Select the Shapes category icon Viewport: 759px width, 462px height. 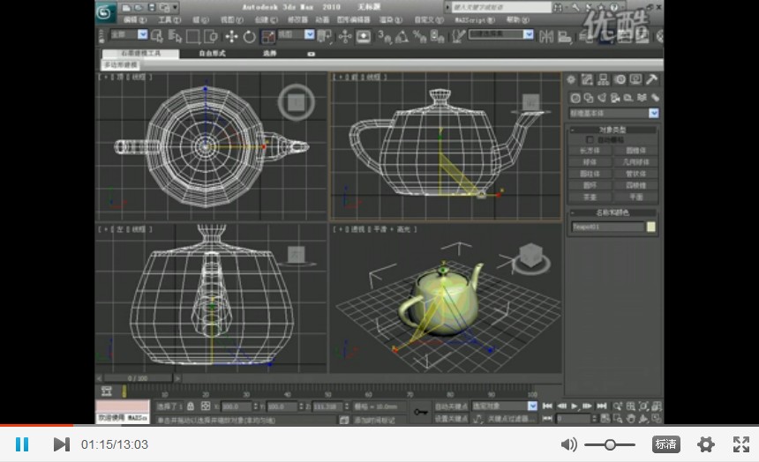[x=589, y=98]
